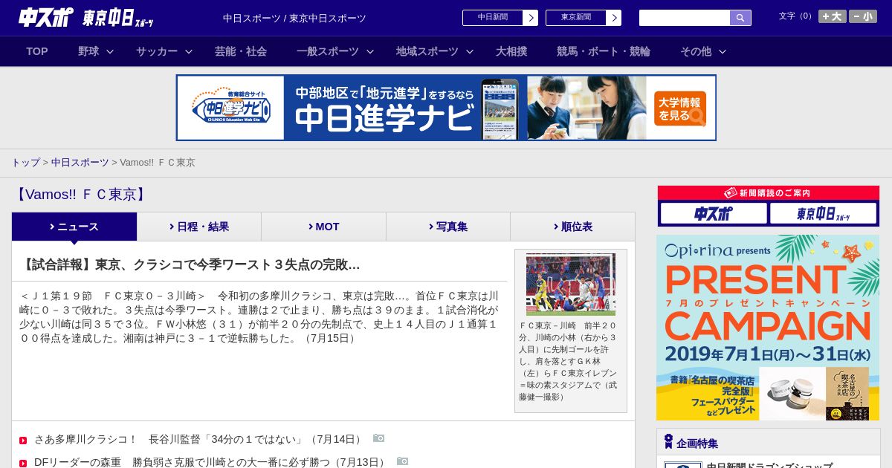This screenshot has height=468, width=892.
Task: Click camera icon beside 多摩川クラシコ article
Action: [379, 438]
